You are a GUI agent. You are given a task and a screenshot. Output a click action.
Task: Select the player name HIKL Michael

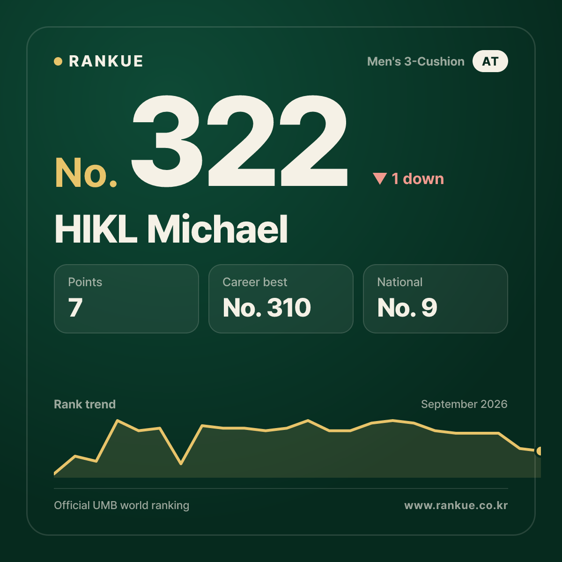tap(171, 229)
